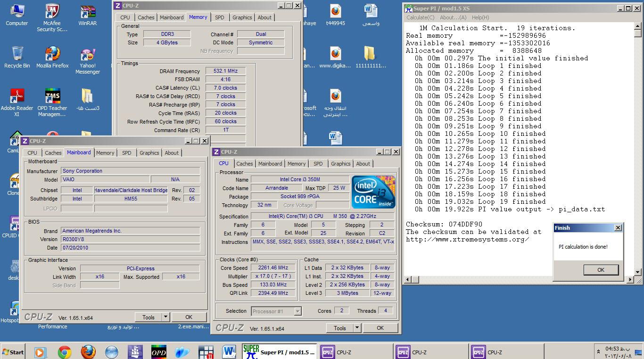Open Calculate(C) menu in Super PI
This screenshot has width=644, height=359.
coord(421,17)
